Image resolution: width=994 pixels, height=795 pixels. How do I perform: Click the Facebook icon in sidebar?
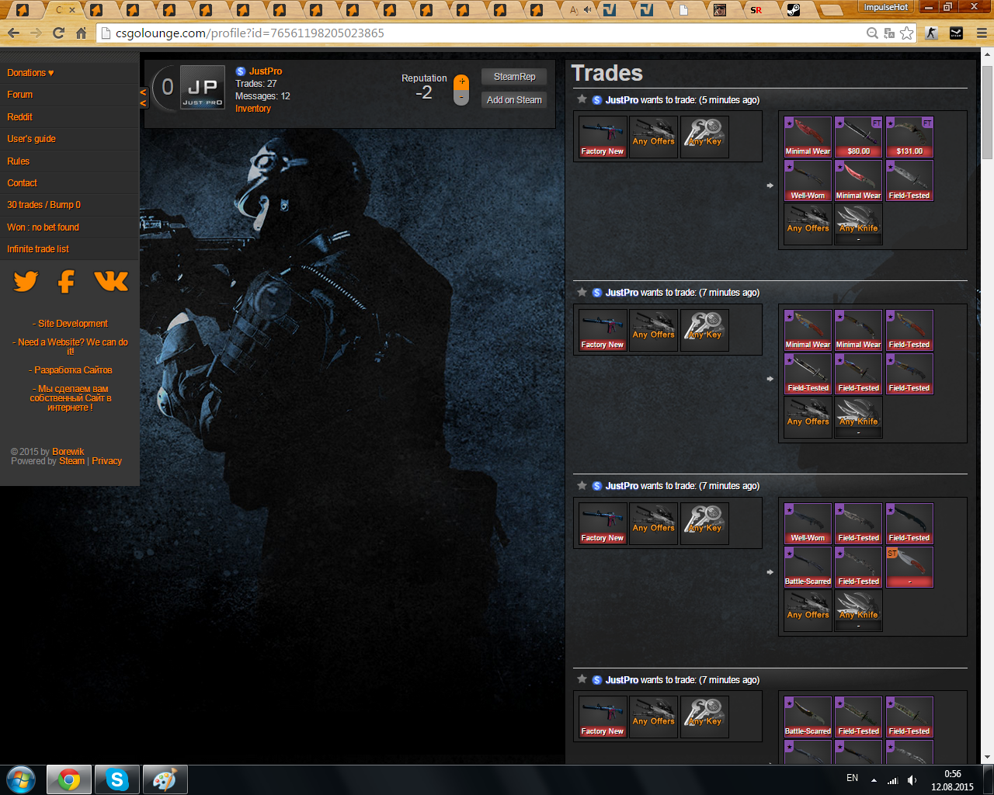pyautogui.click(x=67, y=281)
